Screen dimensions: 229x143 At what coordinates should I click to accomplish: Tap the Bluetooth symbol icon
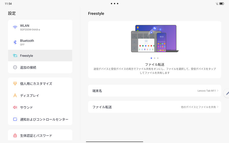click(15, 42)
